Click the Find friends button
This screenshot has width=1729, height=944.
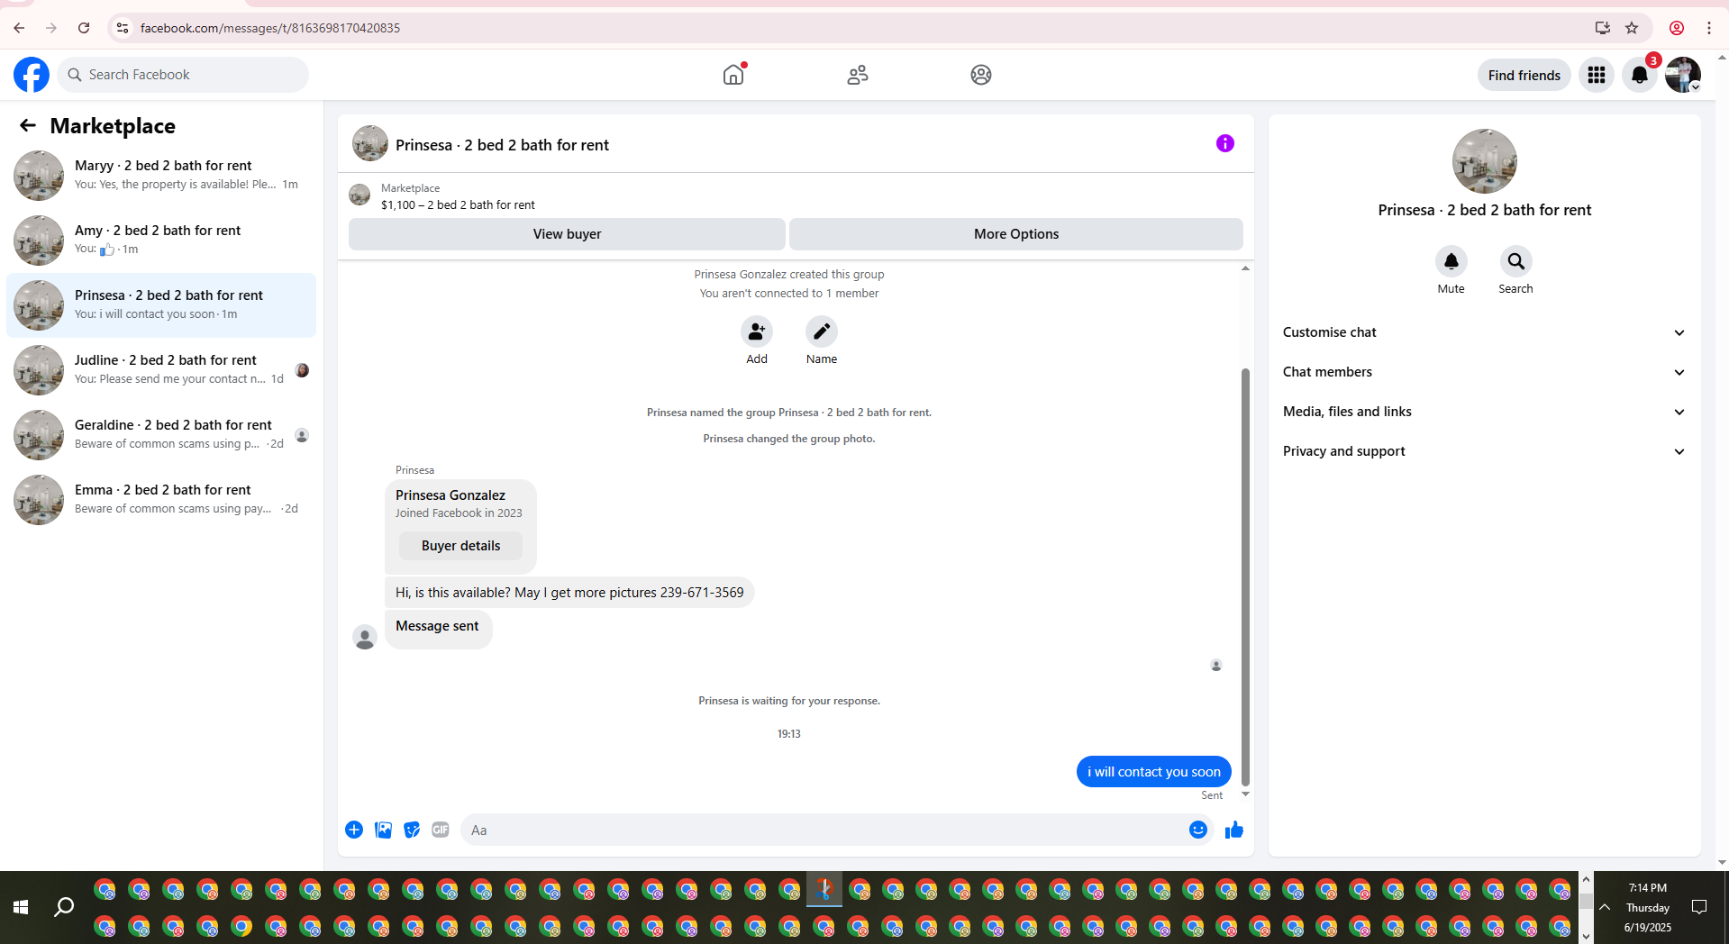pyautogui.click(x=1524, y=75)
